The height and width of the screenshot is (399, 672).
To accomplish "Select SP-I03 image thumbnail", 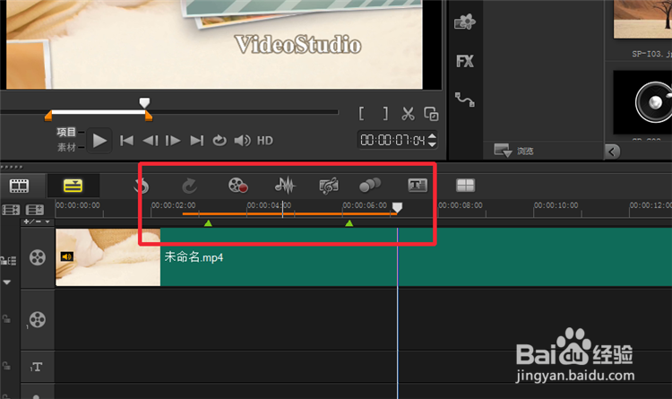I will point(642,20).
